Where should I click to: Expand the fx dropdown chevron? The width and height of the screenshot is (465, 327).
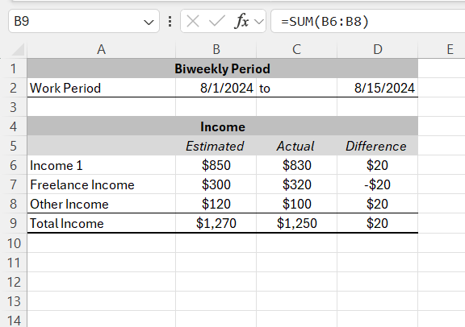point(259,22)
